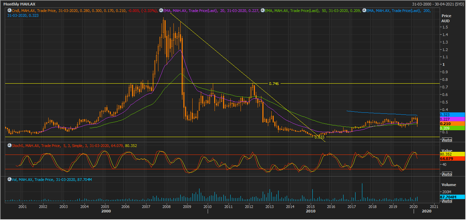Click the clock icon beside the blue EMA 200 legend
The height and width of the screenshot is (220, 466).
pyautogui.click(x=364, y=11)
